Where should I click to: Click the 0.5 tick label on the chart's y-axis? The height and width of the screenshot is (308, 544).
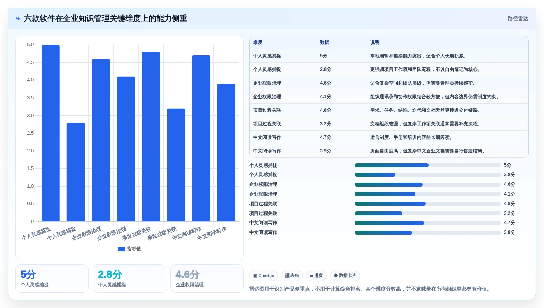[30, 204]
